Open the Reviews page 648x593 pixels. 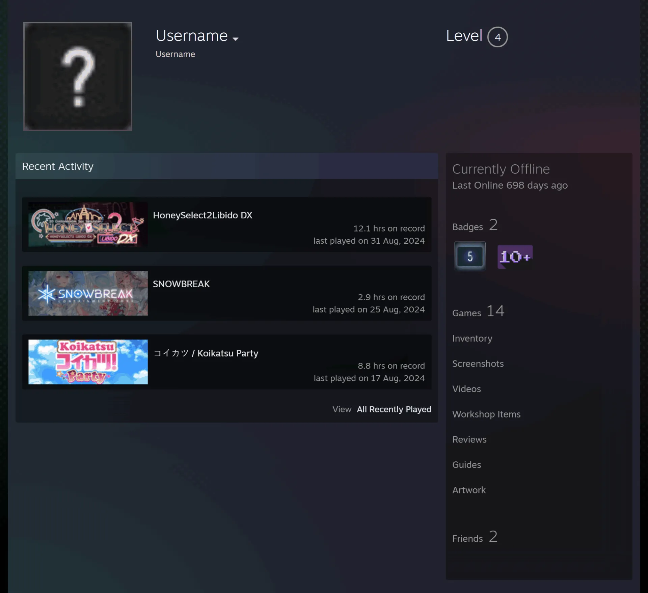pos(469,439)
